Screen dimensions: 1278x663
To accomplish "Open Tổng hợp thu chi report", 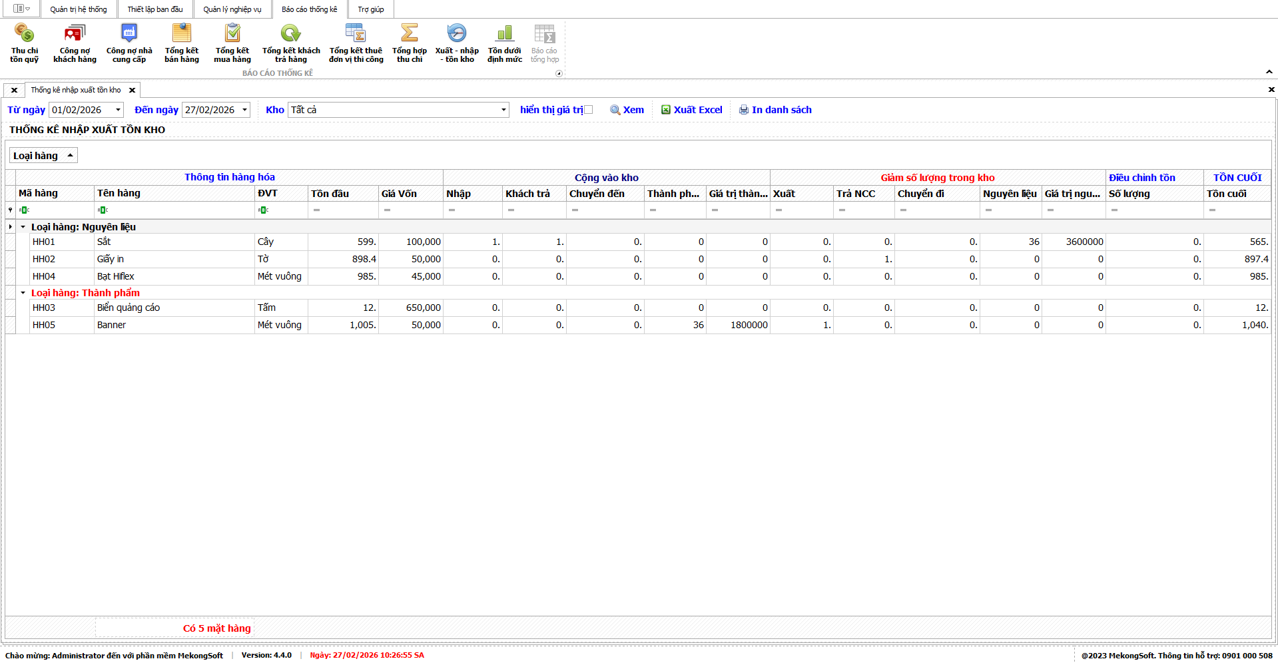I will point(410,43).
